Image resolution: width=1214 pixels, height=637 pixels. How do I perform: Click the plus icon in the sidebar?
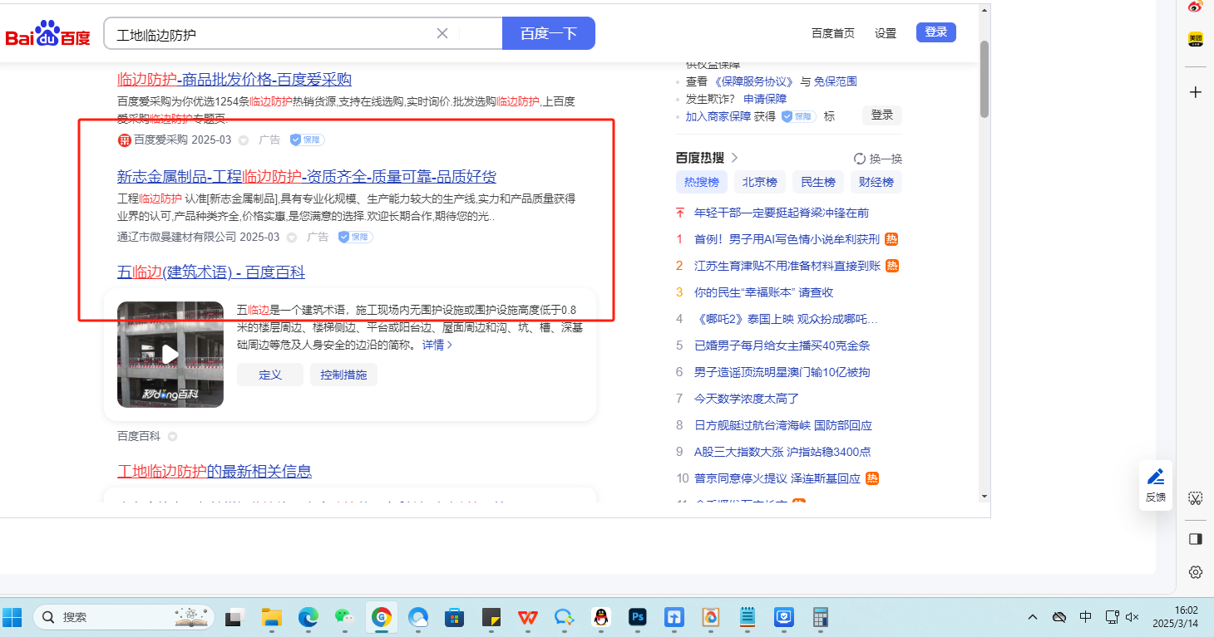pos(1196,92)
